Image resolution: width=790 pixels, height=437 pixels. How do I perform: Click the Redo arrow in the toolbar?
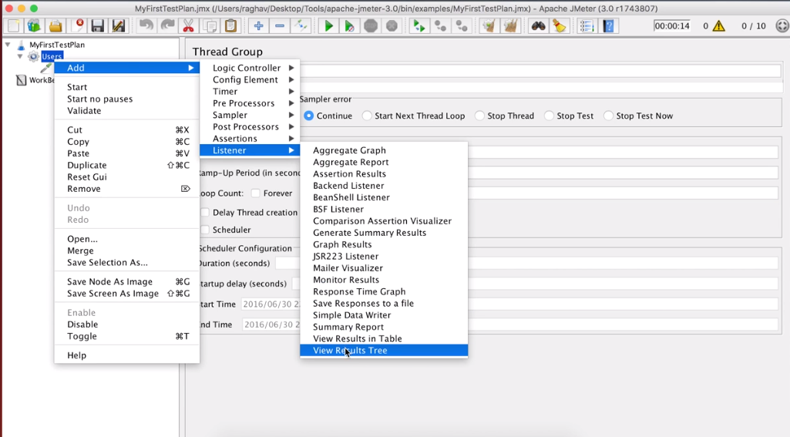(x=167, y=25)
